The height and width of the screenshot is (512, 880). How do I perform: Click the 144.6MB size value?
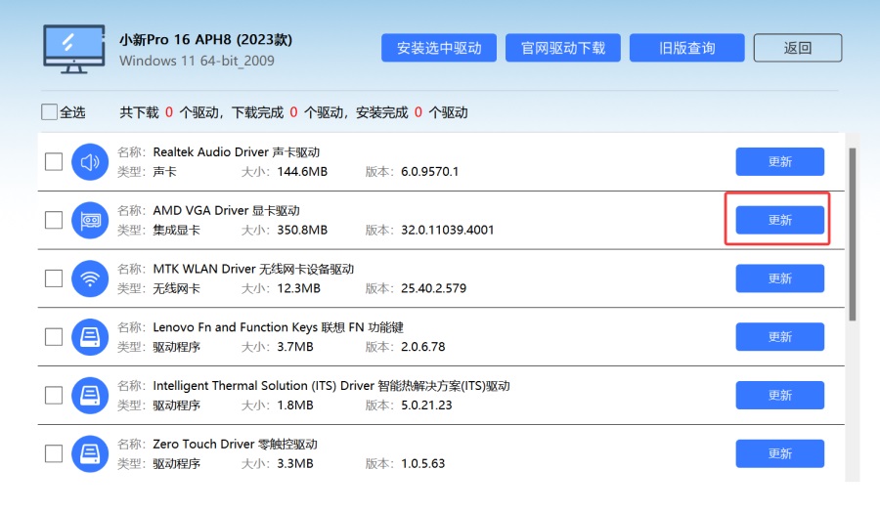coord(302,172)
